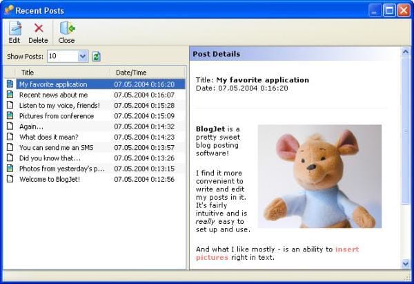Click date cell 07.05.2004 0:13:26
The height and width of the screenshot is (284, 414).
pos(144,158)
